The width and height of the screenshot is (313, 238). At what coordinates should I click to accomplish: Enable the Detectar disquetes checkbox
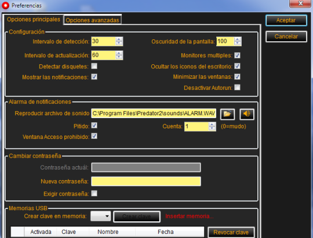[94, 66]
